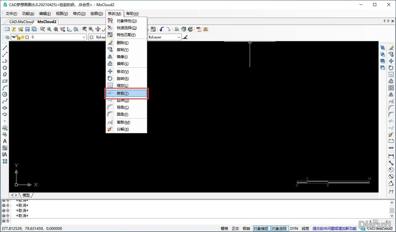Switch to the CAD.MxCloud document tab
This screenshot has height=232, width=396.
21,22
